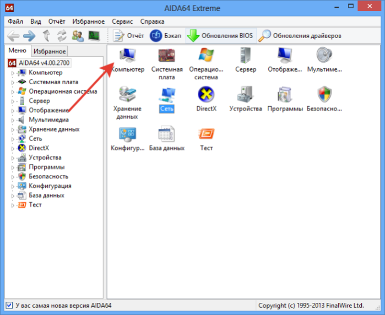Expand the Сеть tree node

pos(13,139)
